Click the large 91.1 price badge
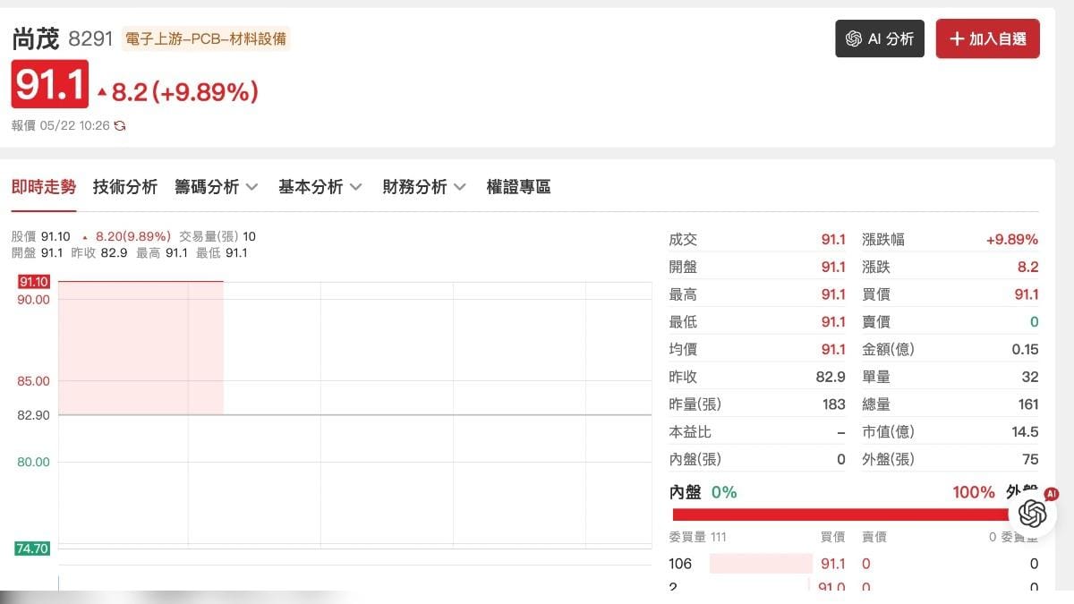This screenshot has width=1074, height=604. 50,85
